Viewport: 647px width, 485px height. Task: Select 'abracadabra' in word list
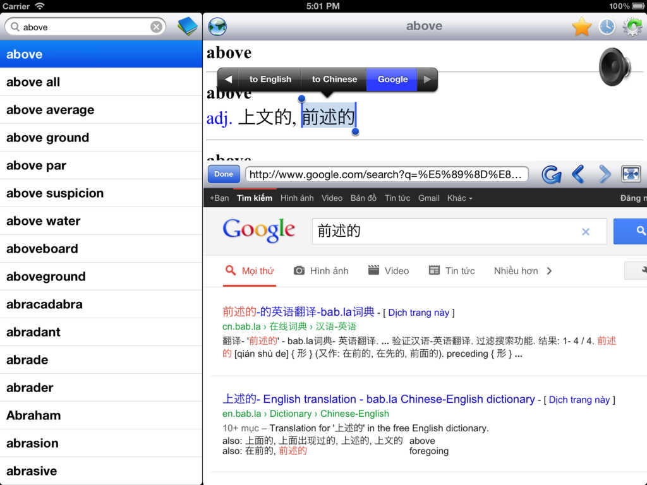click(x=101, y=304)
